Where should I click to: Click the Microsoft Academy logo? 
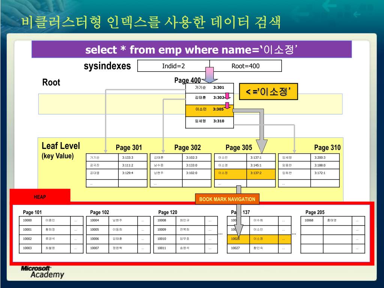42,272
